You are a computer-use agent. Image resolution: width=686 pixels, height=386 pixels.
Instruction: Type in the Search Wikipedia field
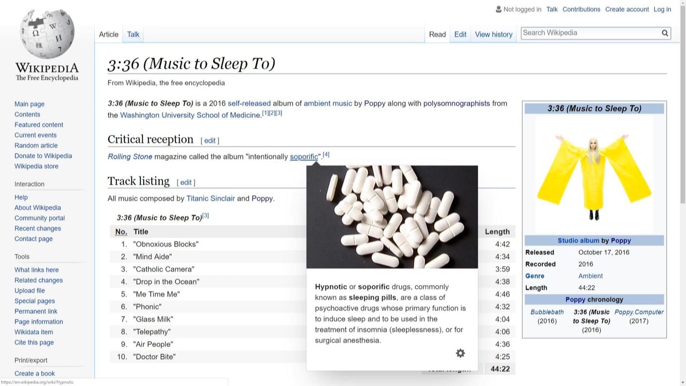[x=590, y=33]
